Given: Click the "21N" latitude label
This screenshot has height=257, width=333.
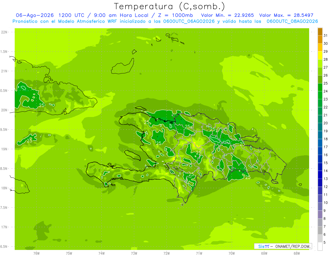Looking at the screenshot, I should coord(4,71).
